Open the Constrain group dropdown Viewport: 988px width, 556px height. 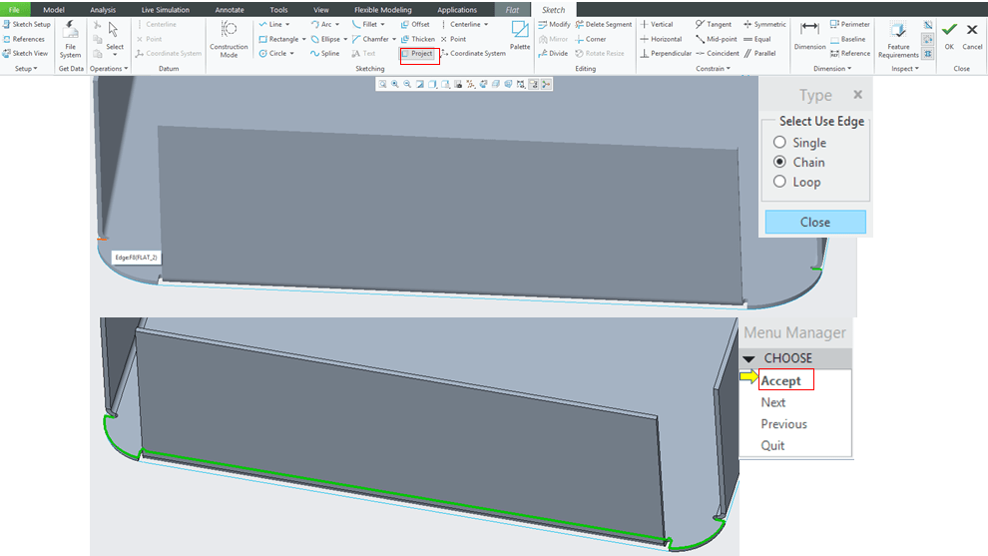(713, 69)
